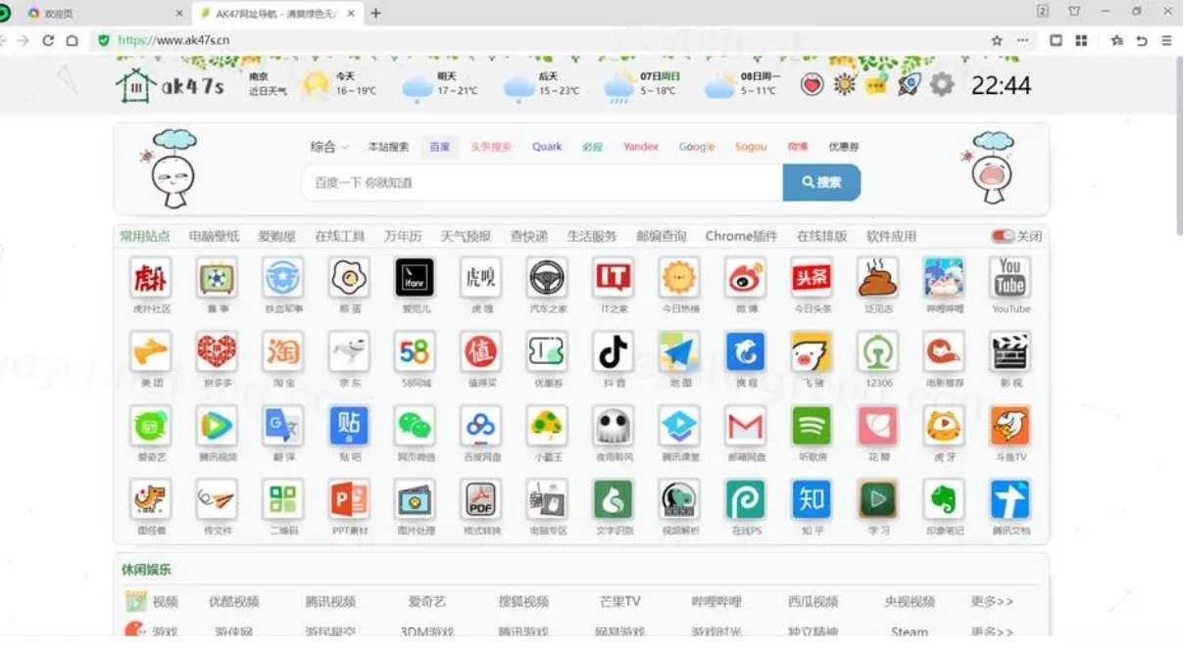Open the 二维码 QR code icon
The image size is (1184, 648).
tap(283, 499)
